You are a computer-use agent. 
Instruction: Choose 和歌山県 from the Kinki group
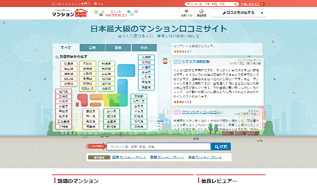[x=88, y=89]
